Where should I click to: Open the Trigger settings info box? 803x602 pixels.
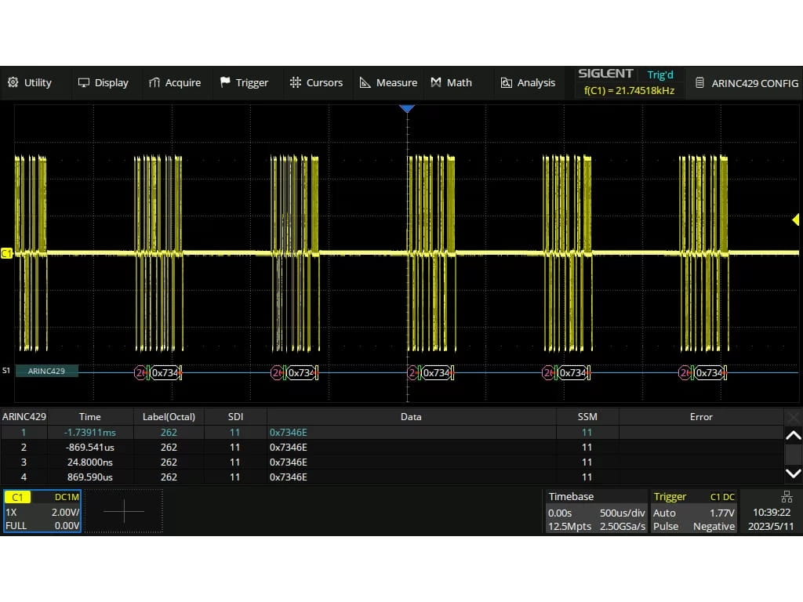[x=694, y=511]
